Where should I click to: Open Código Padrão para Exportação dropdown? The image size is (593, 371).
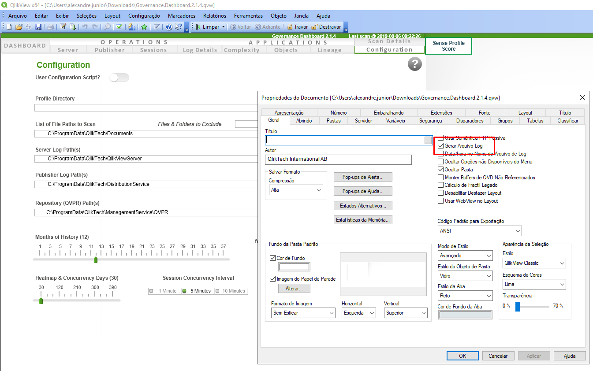click(x=480, y=231)
